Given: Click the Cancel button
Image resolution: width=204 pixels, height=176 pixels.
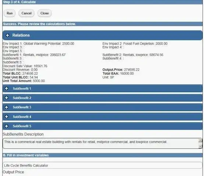Looking at the screenshot, I should (x=26, y=13).
